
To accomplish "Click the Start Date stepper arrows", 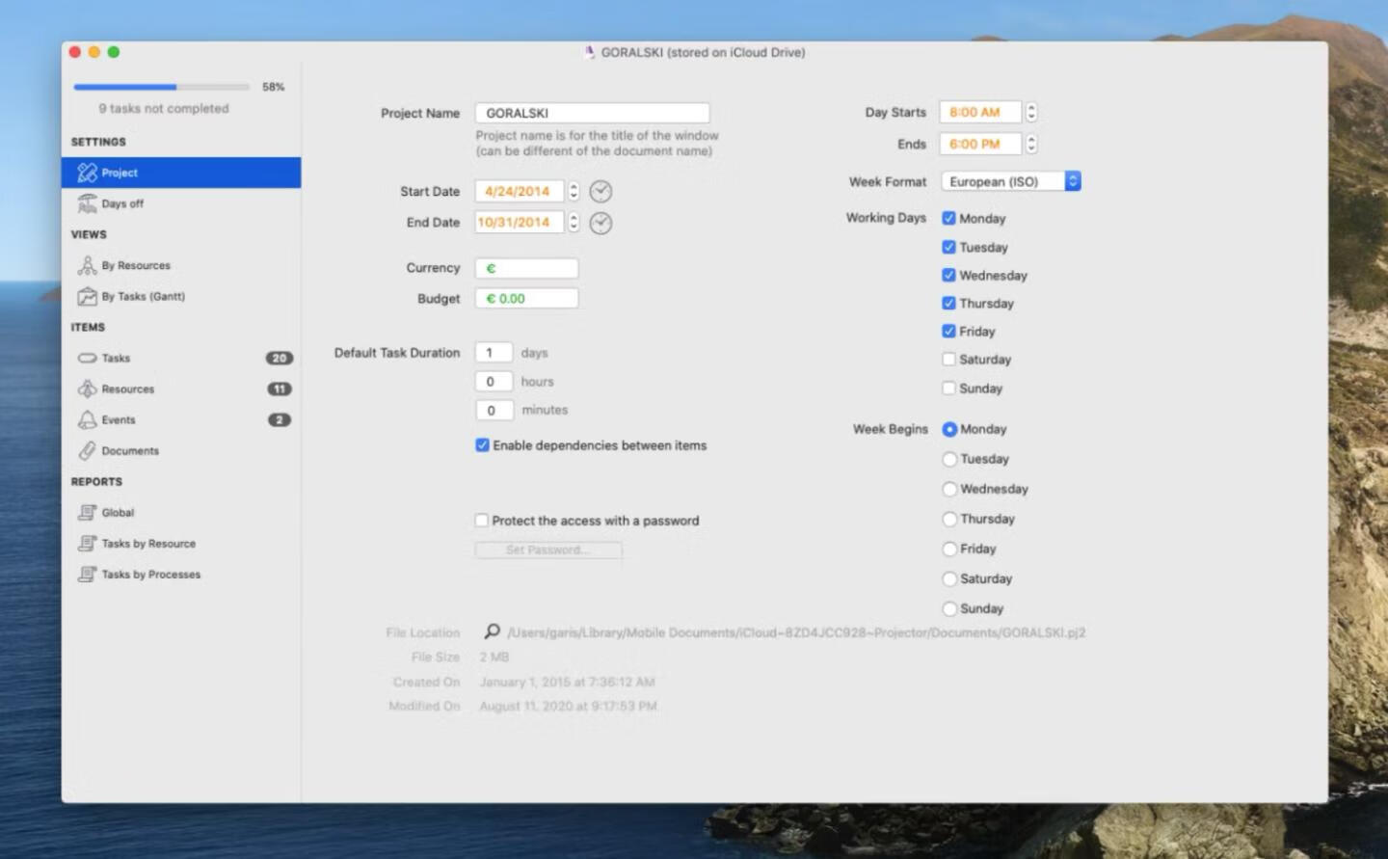I will (574, 191).
